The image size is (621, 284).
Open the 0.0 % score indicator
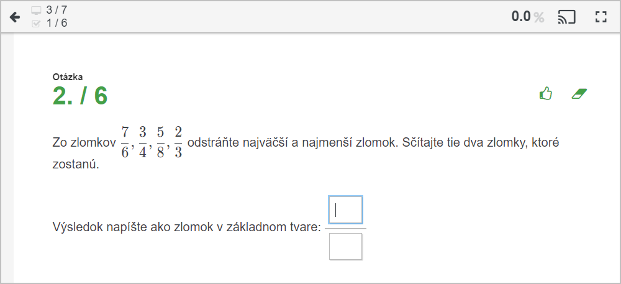click(x=527, y=17)
